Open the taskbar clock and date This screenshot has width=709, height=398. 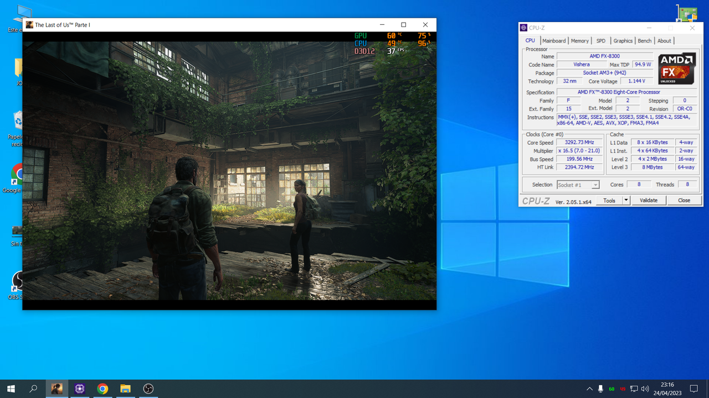point(667,389)
